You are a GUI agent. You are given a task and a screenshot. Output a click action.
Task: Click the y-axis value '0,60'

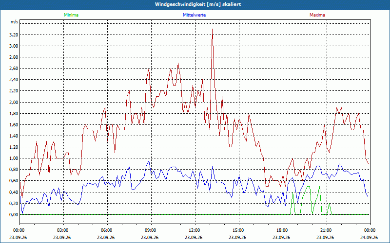(14, 181)
